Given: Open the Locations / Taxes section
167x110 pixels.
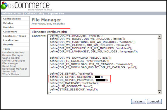Looking at the screenshot, I should click(x=15, y=36).
